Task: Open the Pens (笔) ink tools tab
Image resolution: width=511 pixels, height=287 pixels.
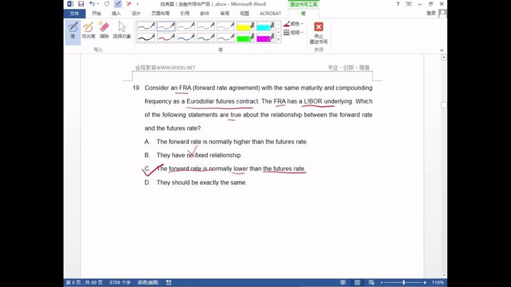Action: click(x=303, y=13)
